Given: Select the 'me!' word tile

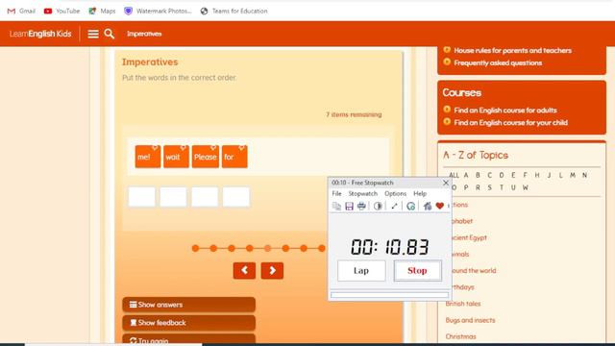Looking at the screenshot, I should (x=148, y=157).
